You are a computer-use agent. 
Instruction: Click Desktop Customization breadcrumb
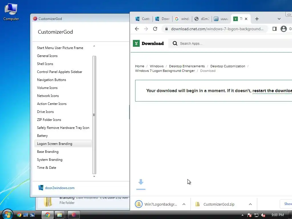point(228,66)
